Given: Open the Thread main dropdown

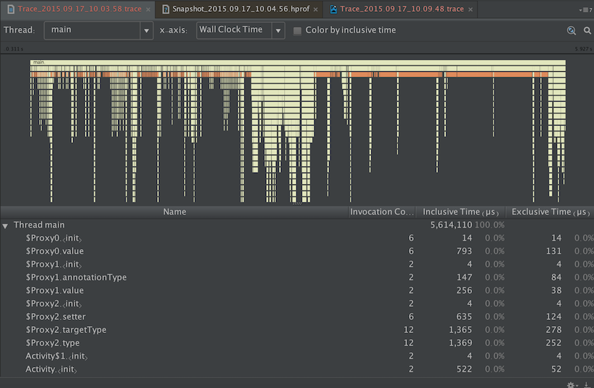Looking at the screenshot, I should tap(98, 30).
